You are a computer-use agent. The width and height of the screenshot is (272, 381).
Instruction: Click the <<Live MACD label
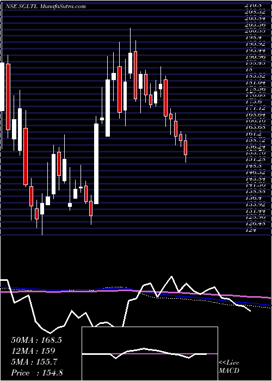(229, 367)
